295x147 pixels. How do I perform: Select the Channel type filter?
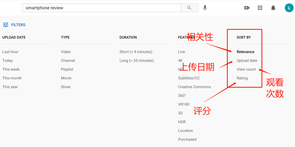(x=68, y=61)
